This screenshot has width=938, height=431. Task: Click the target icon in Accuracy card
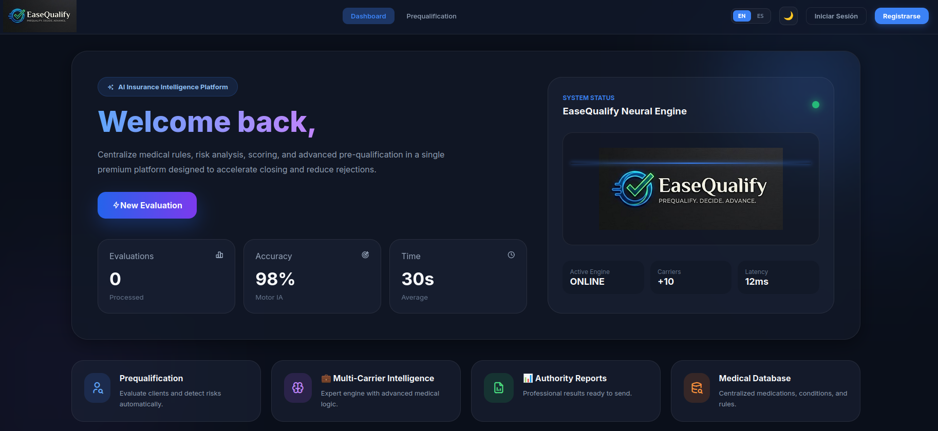click(365, 255)
